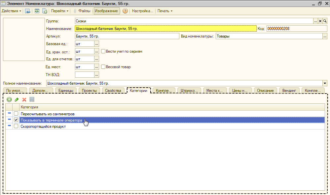The height and width of the screenshot is (195, 330).
Task: Click into the Артикул input field
Action: tap(127, 36)
